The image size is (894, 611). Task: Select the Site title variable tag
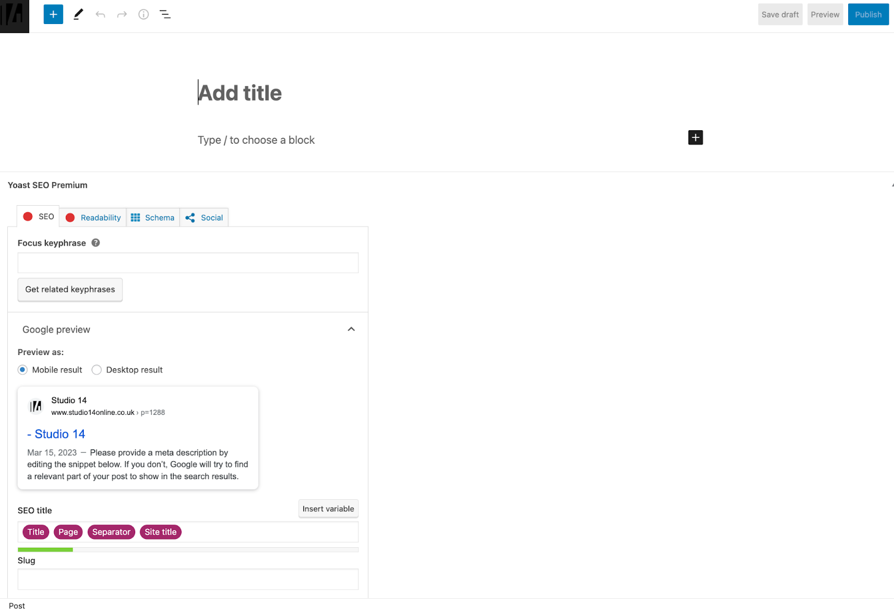(160, 532)
